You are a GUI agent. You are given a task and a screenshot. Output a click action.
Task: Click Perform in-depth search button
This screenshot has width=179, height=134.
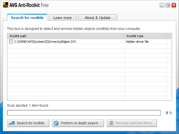click(x=78, y=123)
